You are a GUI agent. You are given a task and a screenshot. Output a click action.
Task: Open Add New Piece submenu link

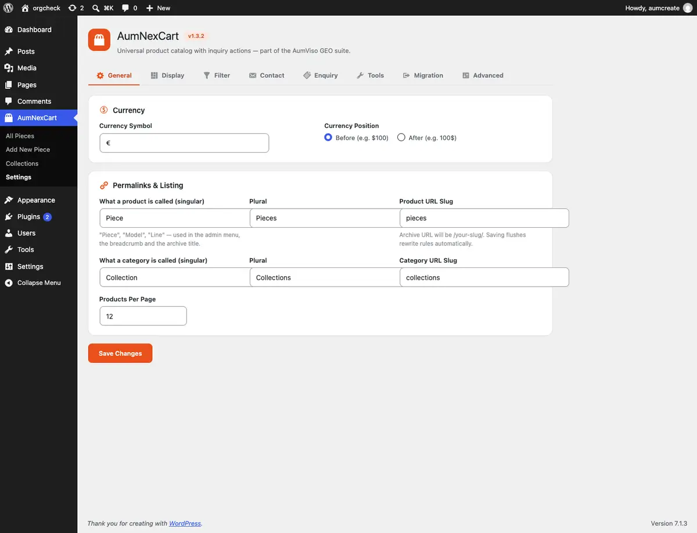click(x=28, y=149)
